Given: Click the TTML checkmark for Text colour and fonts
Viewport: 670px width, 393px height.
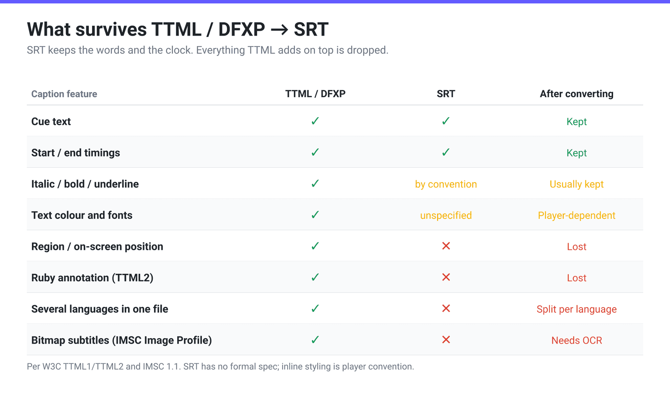Looking at the screenshot, I should tap(315, 215).
